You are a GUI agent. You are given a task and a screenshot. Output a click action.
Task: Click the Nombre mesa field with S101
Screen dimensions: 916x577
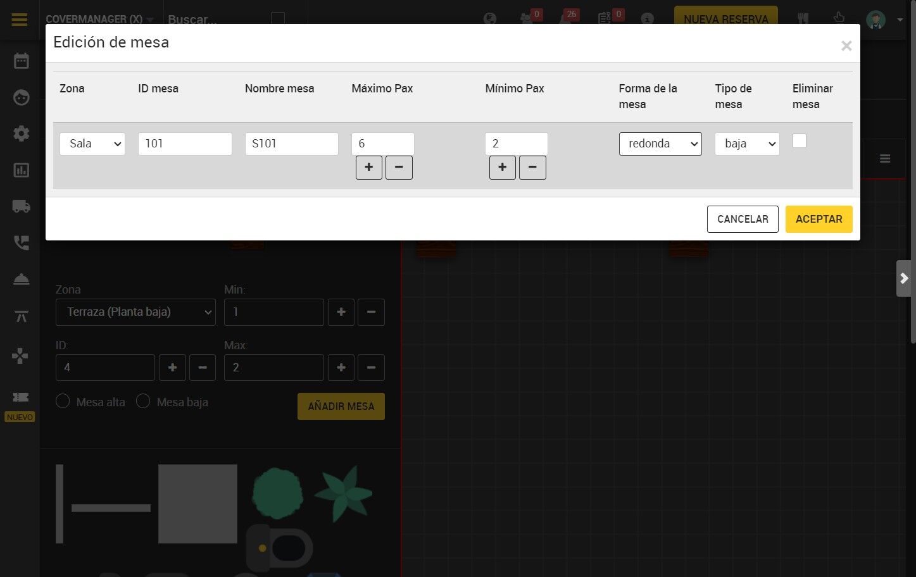tap(292, 144)
